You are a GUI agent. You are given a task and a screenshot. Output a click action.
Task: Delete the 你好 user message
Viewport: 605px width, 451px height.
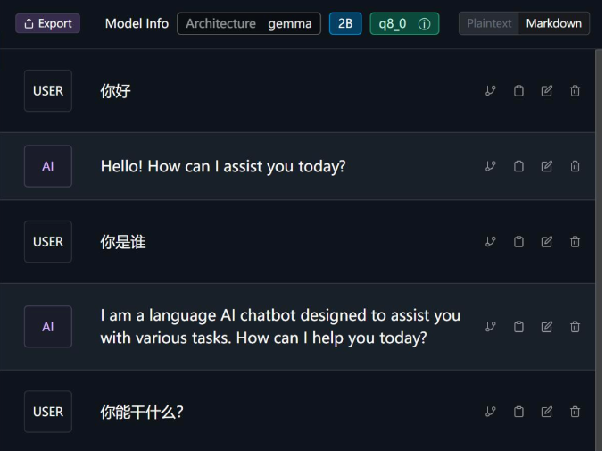(575, 91)
